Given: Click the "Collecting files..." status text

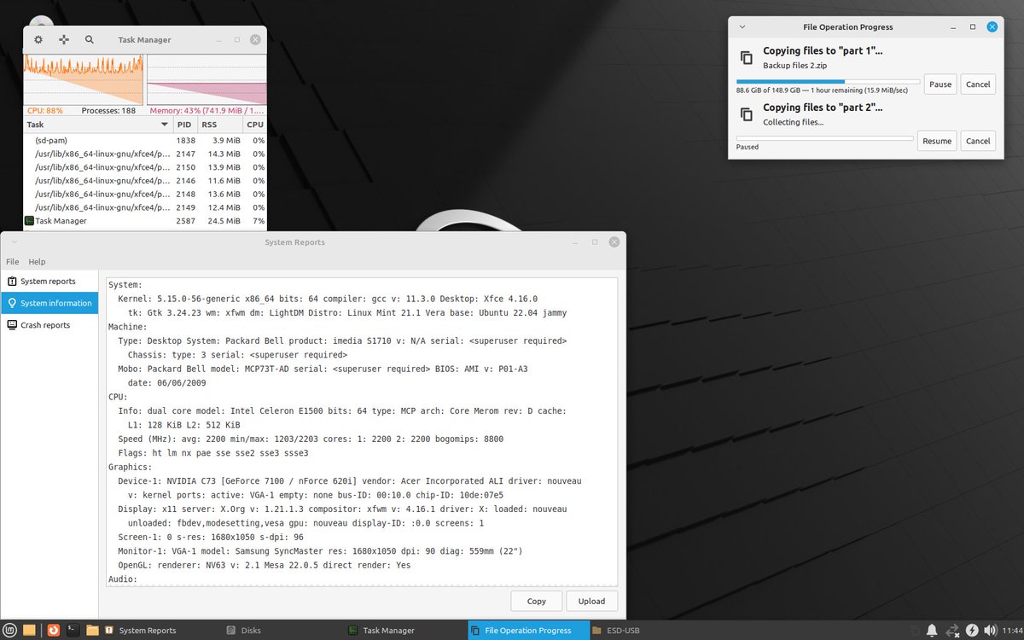Looking at the screenshot, I should click(x=793, y=122).
